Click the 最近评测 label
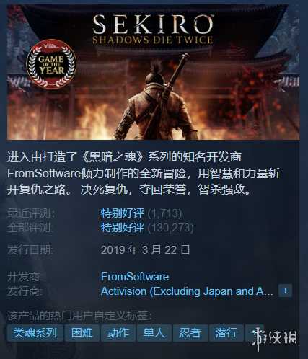The height and width of the screenshot is (359, 308). pos(31,213)
